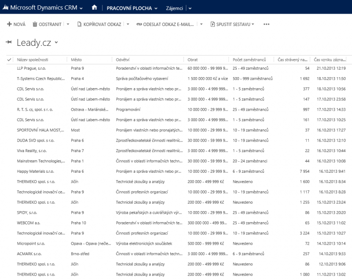Viewport: 352px width, 279px height.
Task: Click the 11.10.2013 13:02 date cell
Action: click(331, 274)
